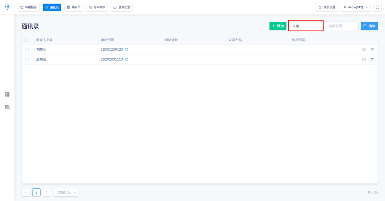Click the blue 搜索 button
385x201 pixels.
(x=369, y=26)
